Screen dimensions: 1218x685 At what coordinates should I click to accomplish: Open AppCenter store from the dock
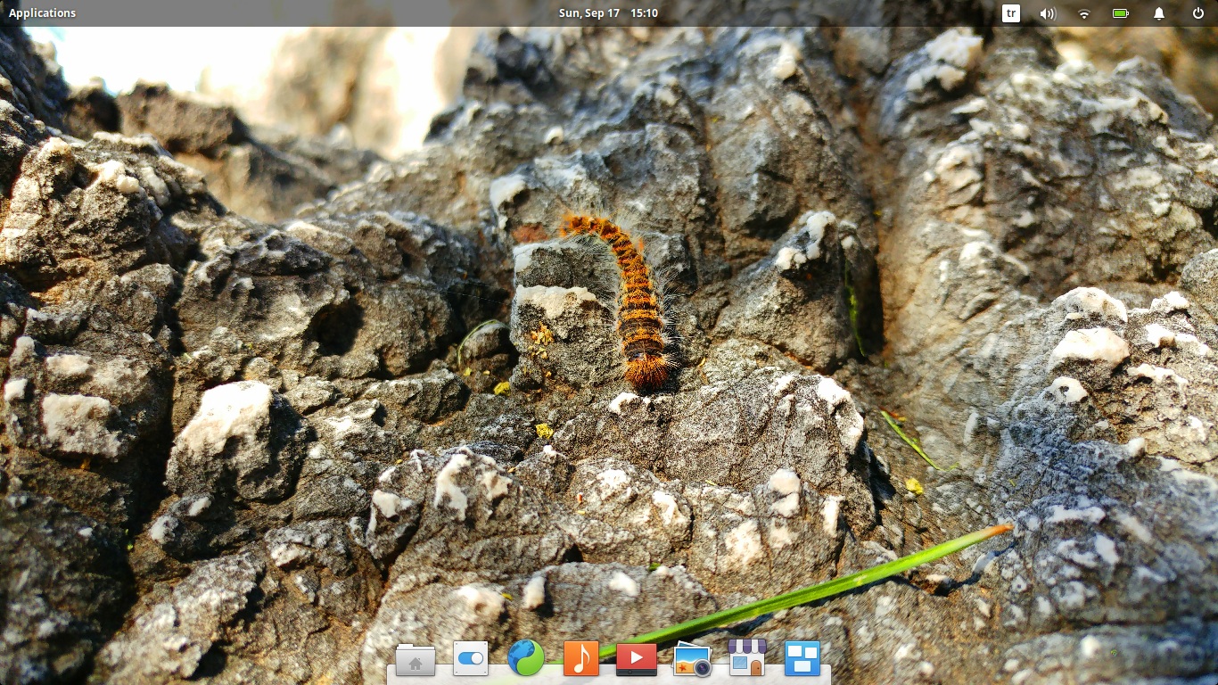(747, 658)
